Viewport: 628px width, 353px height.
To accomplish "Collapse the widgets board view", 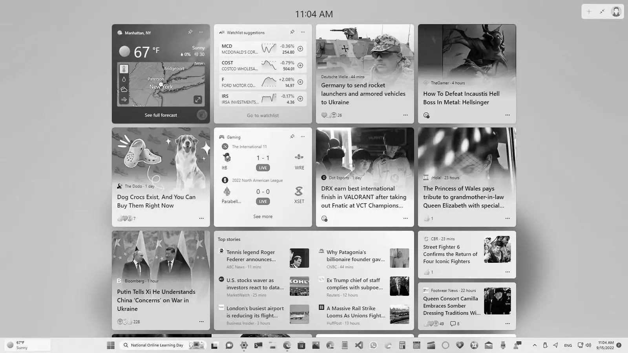I will (x=602, y=12).
